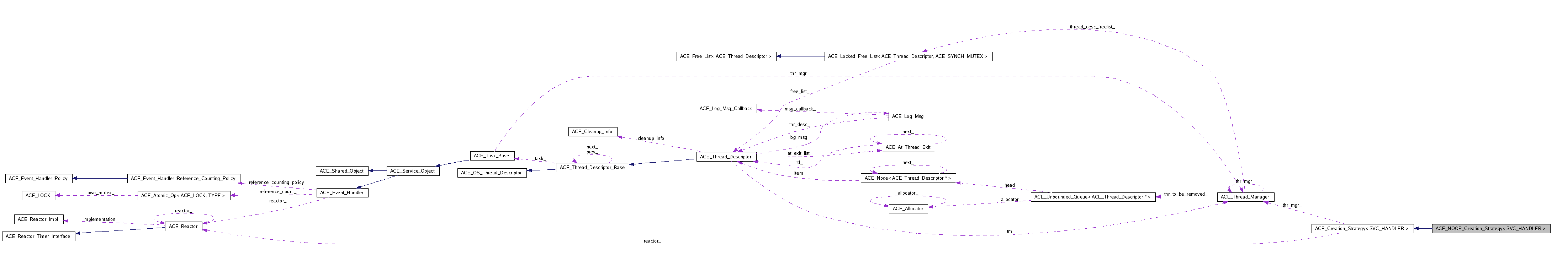1552x261 pixels.
Task: Select the ACE_Event_Handler::Policy node
Action: point(38,178)
